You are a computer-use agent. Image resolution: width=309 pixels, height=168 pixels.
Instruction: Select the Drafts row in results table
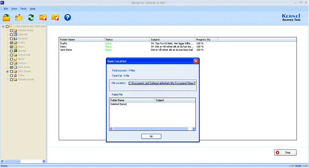click(178, 43)
